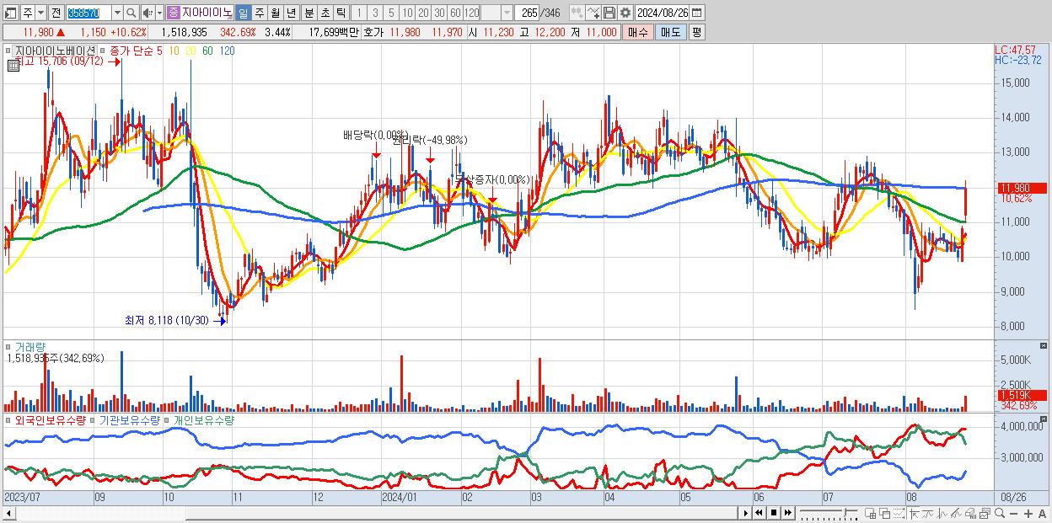The height and width of the screenshot is (523, 1052).
Task: Click the date field 2024/08/26
Action: 662,13
